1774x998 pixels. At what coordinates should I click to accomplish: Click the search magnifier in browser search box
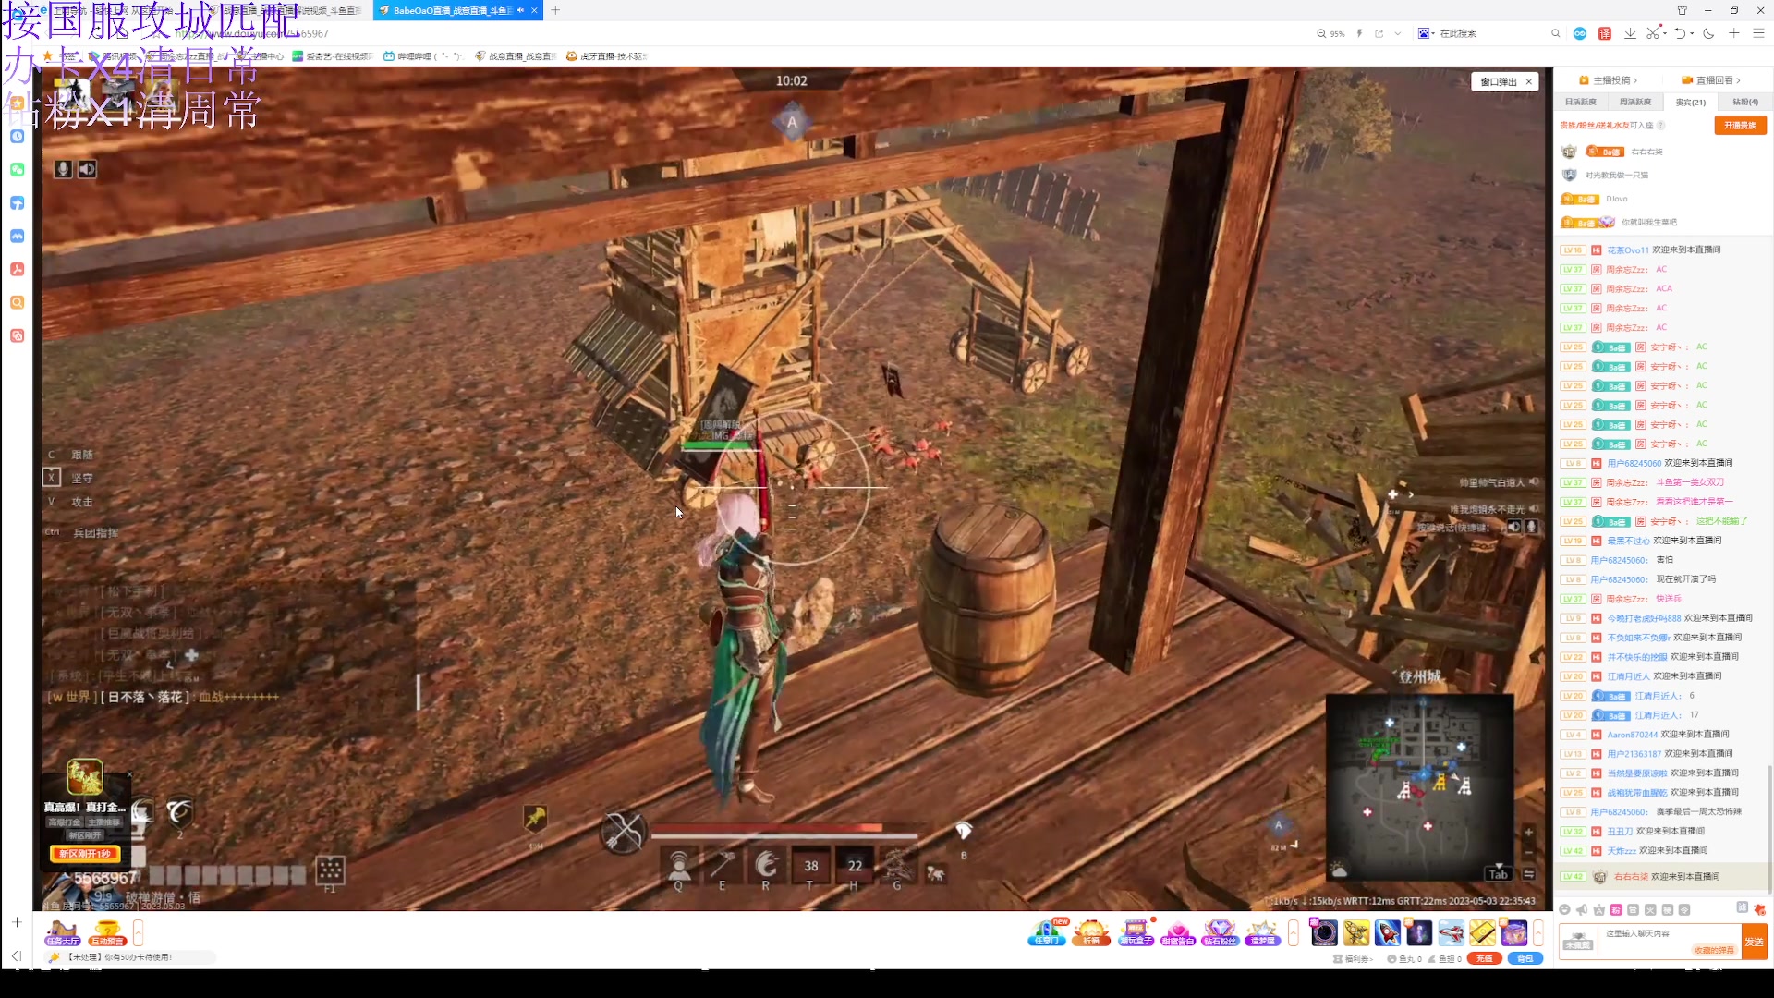(1556, 33)
